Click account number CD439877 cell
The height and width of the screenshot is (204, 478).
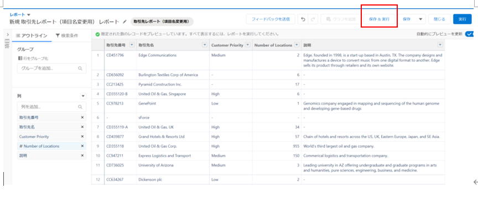coord(120,137)
